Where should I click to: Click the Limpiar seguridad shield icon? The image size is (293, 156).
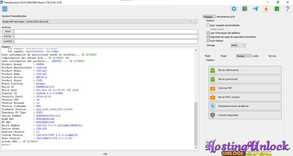(x=213, y=115)
